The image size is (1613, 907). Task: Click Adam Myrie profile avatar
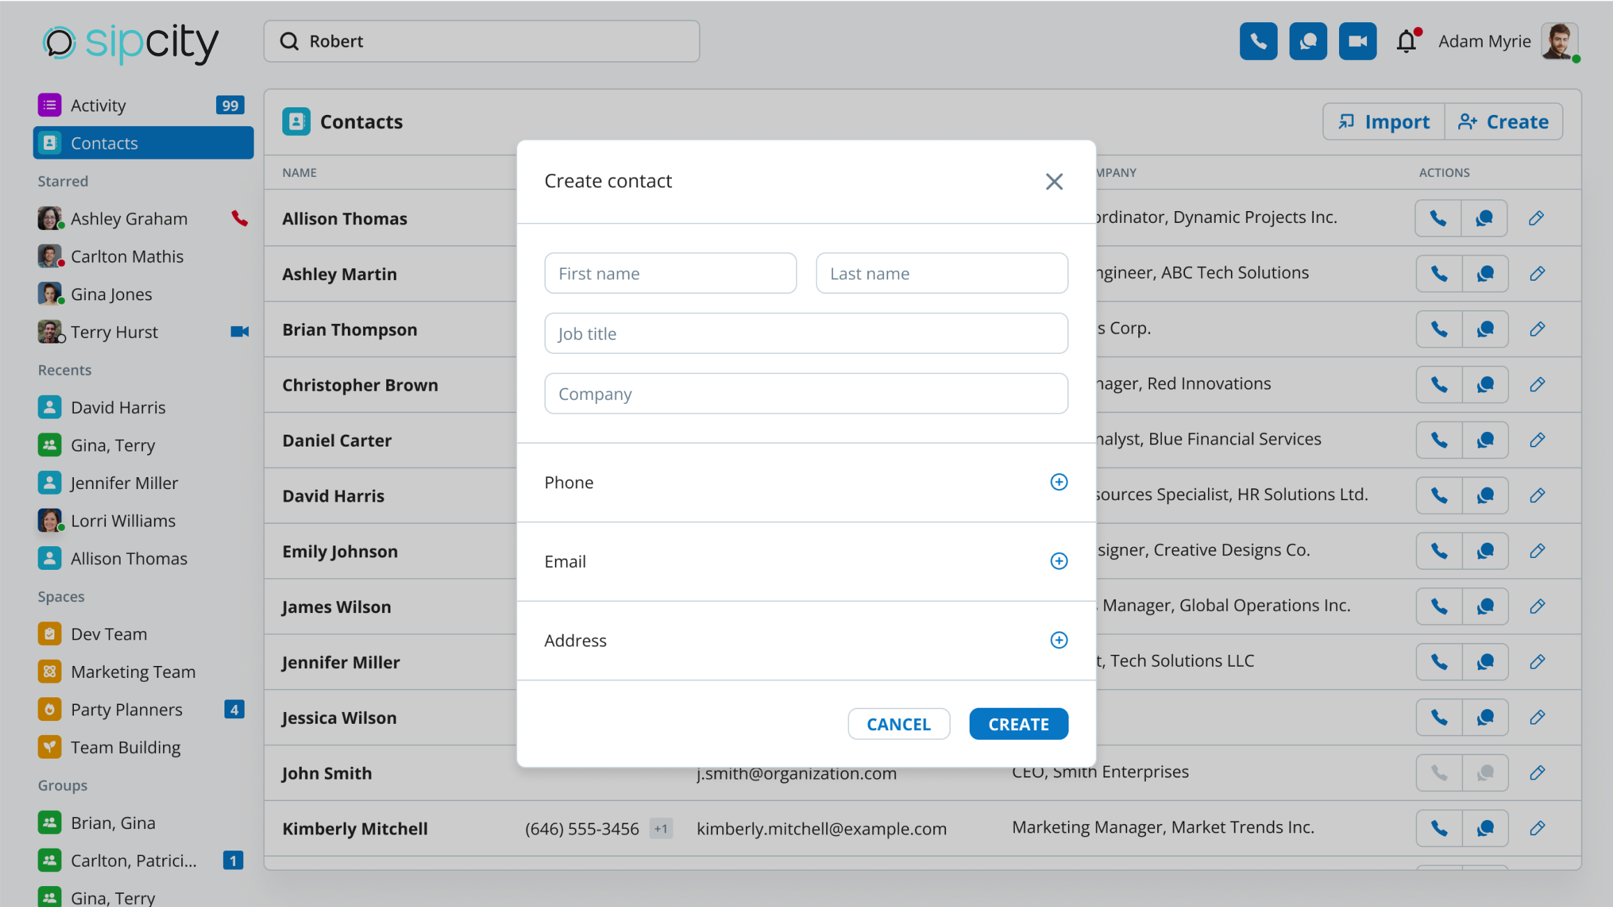click(1559, 42)
